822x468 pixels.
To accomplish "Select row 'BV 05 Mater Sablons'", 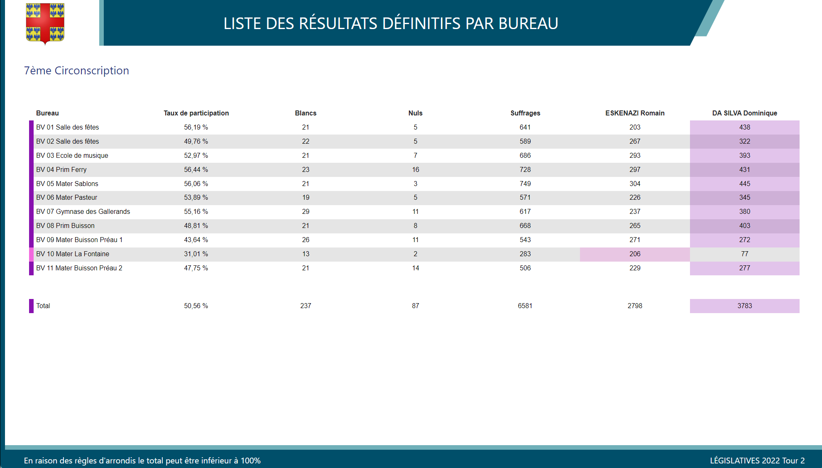I will 414,184.
